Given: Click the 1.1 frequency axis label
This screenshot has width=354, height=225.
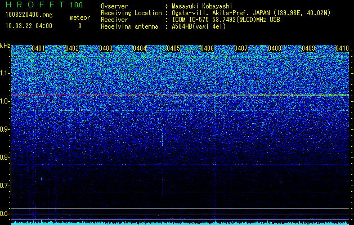Looking at the screenshot, I should [x=5, y=73].
